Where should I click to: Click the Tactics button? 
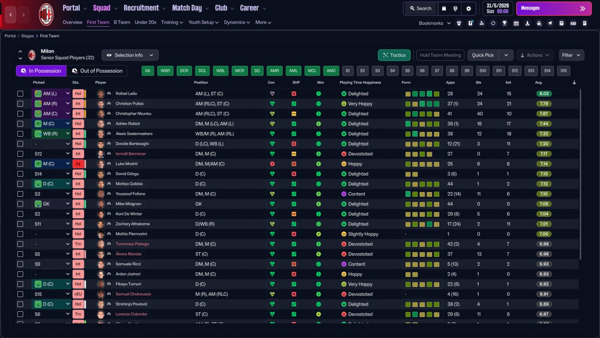coord(394,55)
